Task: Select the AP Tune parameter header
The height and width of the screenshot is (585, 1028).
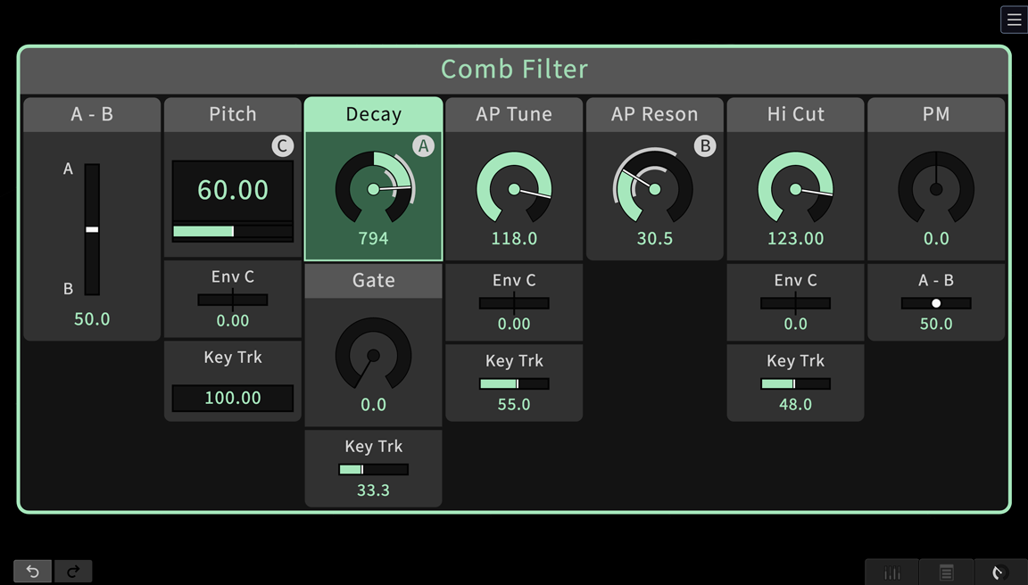Action: (514, 114)
